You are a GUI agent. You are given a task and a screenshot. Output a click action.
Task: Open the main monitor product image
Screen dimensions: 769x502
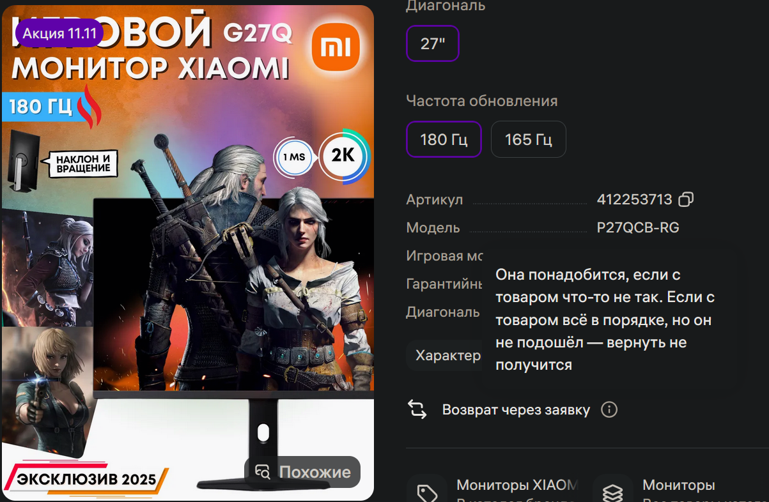(188, 253)
